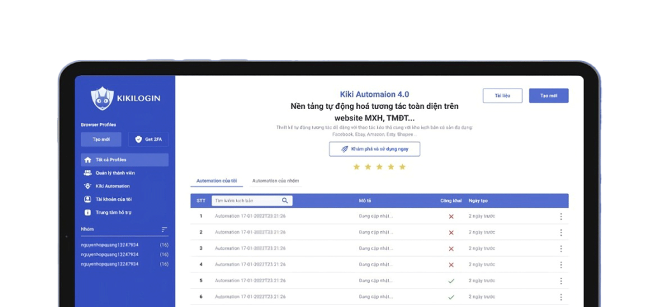Open the three-dot menu for row 1
Viewport: 653px width, 307px height.
[561, 217]
